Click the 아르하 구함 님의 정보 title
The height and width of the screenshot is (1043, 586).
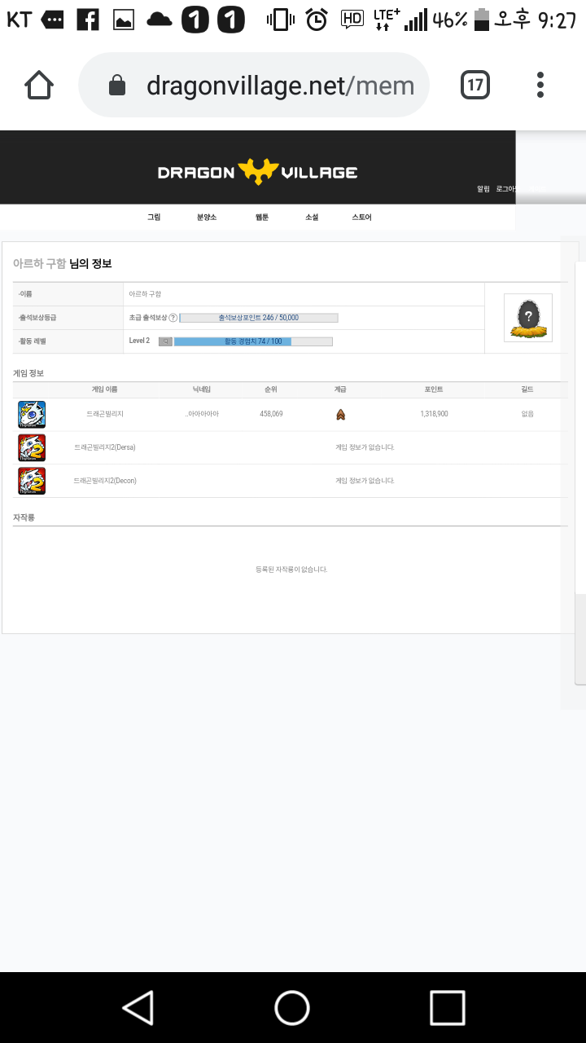click(62, 264)
